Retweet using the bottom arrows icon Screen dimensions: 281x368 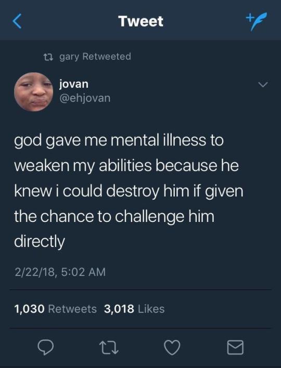point(109,348)
